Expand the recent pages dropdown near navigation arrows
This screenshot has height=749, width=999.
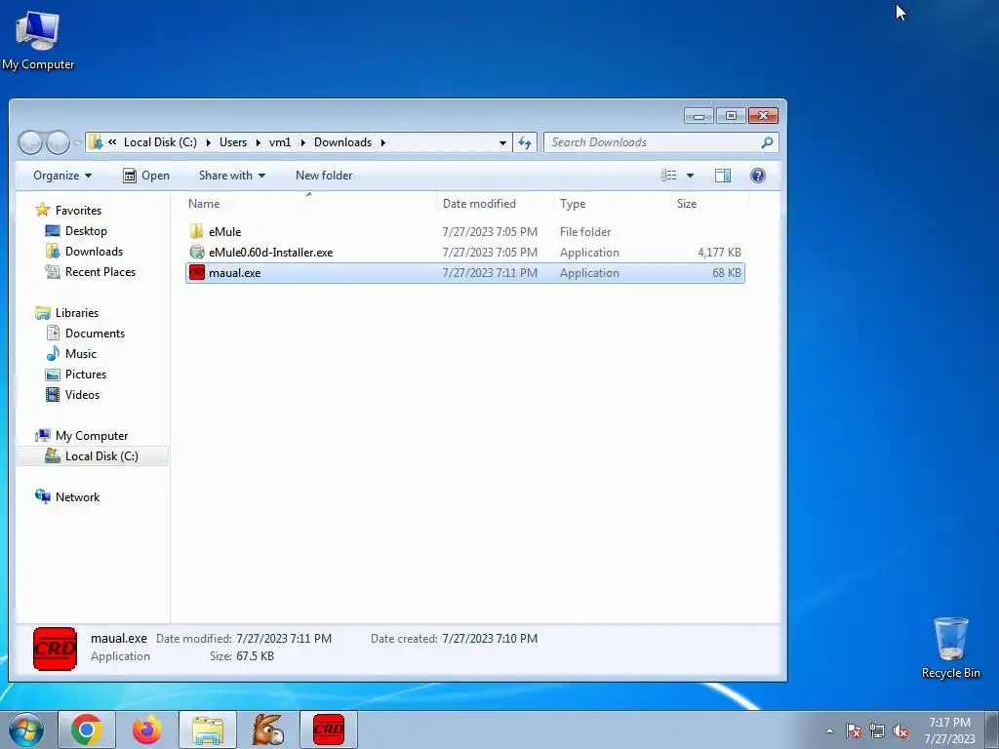point(76,142)
